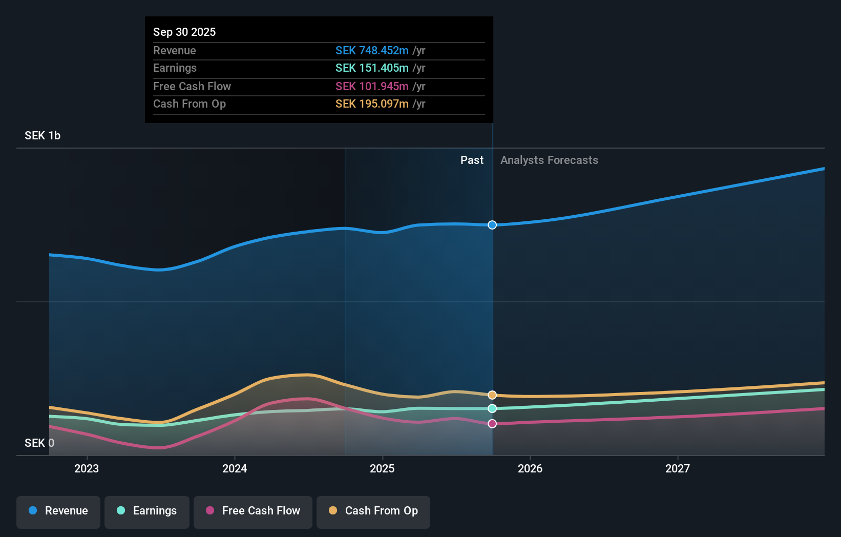This screenshot has width=841, height=537.
Task: Click the orange Cash From Op dot icon
Action: [x=333, y=511]
